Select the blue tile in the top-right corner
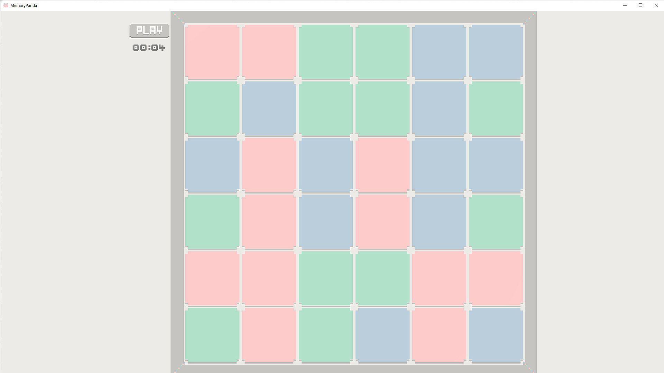Screen dimensions: 664x373 click(496, 52)
